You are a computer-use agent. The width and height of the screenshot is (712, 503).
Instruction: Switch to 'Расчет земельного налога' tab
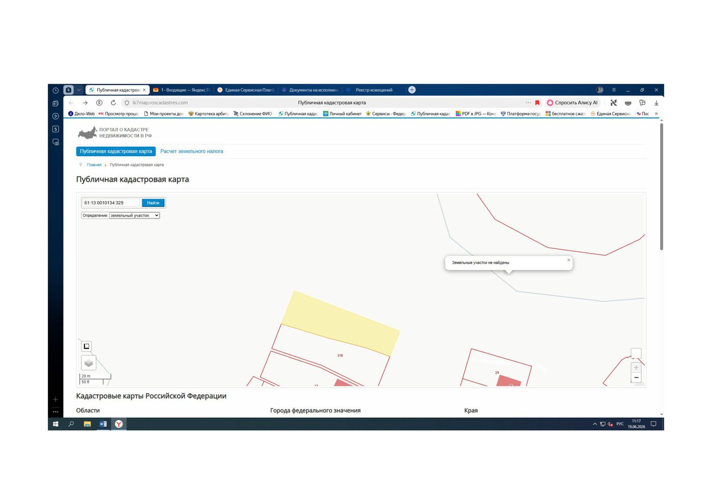tap(192, 151)
